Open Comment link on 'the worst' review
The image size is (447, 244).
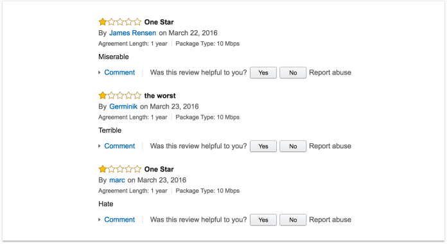(x=119, y=146)
